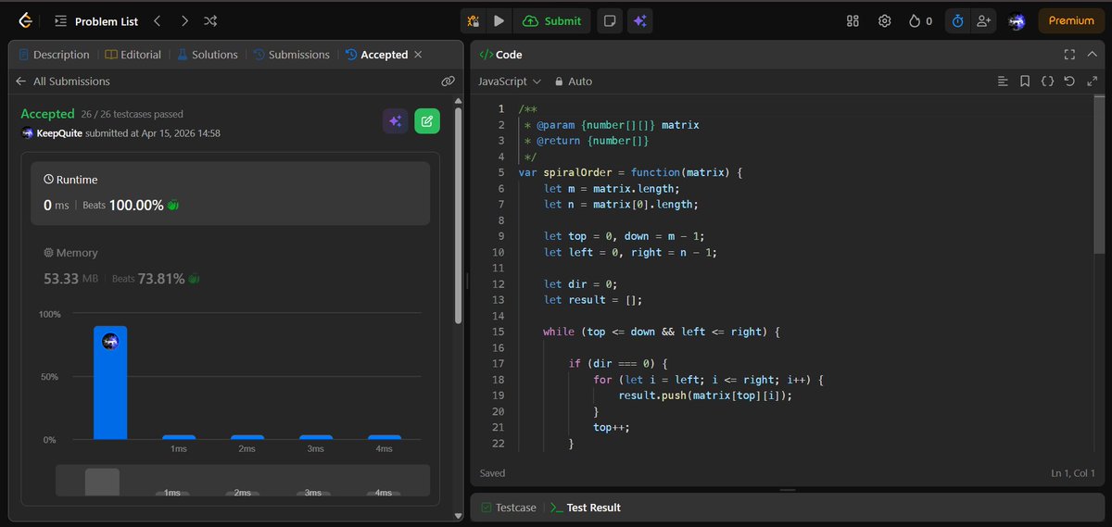Submit the solution

[x=552, y=20]
